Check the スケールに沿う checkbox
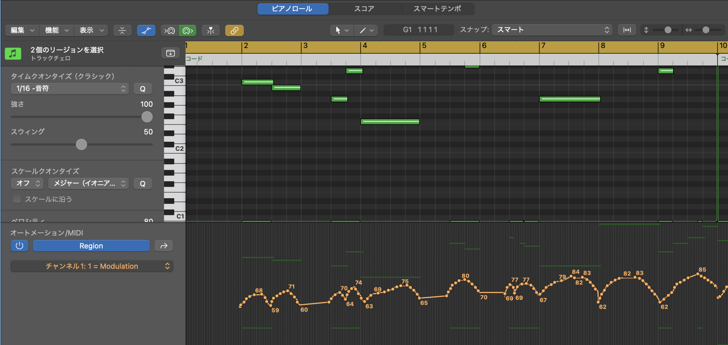The width and height of the screenshot is (728, 345). tap(17, 199)
